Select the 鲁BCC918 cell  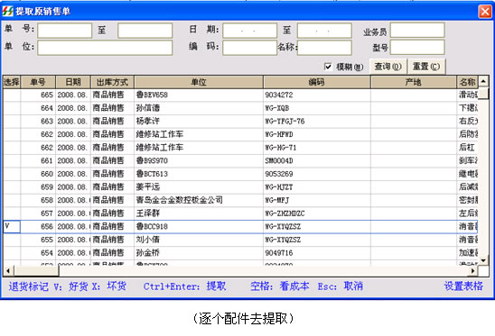pyautogui.click(x=199, y=226)
